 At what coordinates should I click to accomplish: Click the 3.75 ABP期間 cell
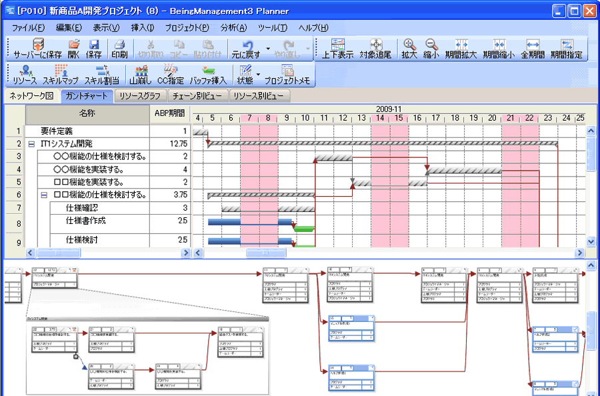tap(170, 195)
